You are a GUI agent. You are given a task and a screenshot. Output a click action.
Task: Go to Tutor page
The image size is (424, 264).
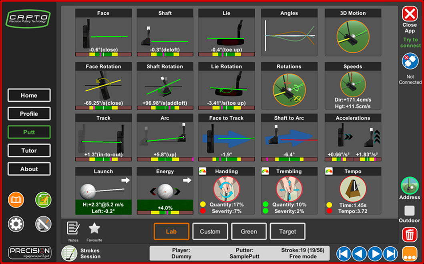coord(29,150)
